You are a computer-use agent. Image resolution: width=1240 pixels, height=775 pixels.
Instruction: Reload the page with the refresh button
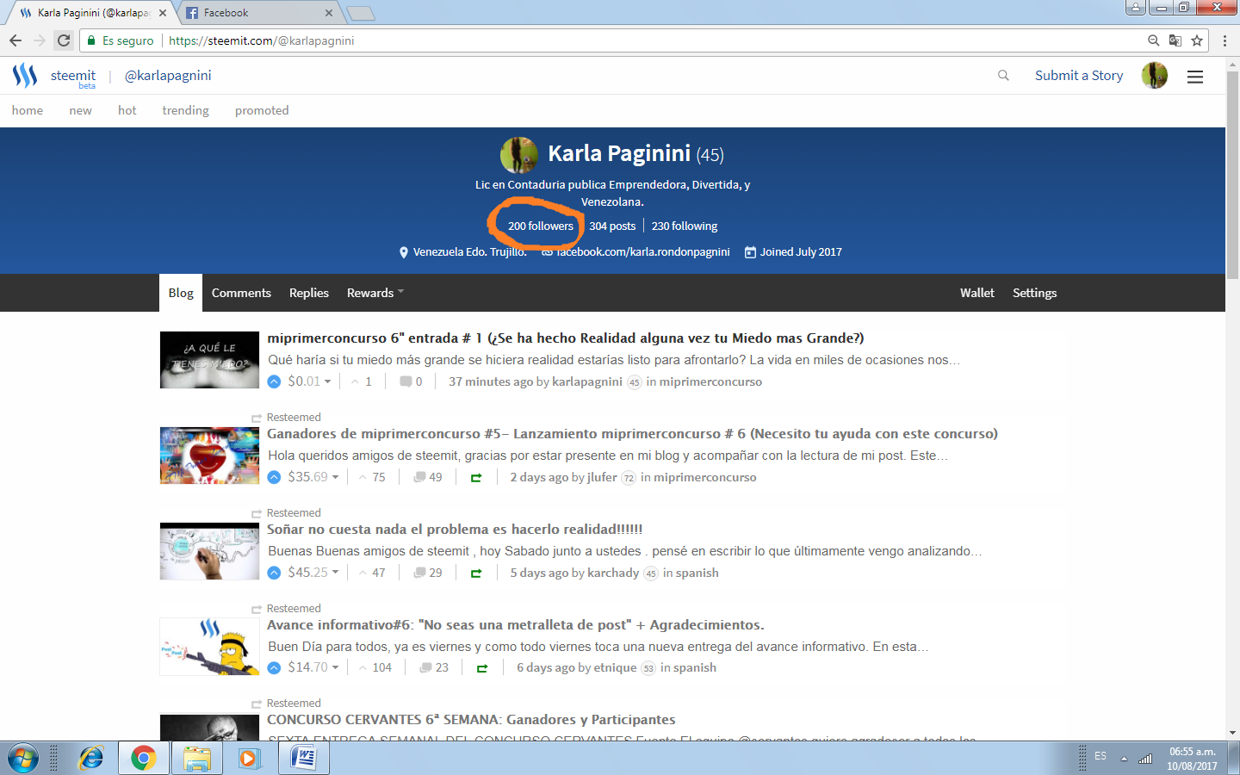[x=64, y=40]
